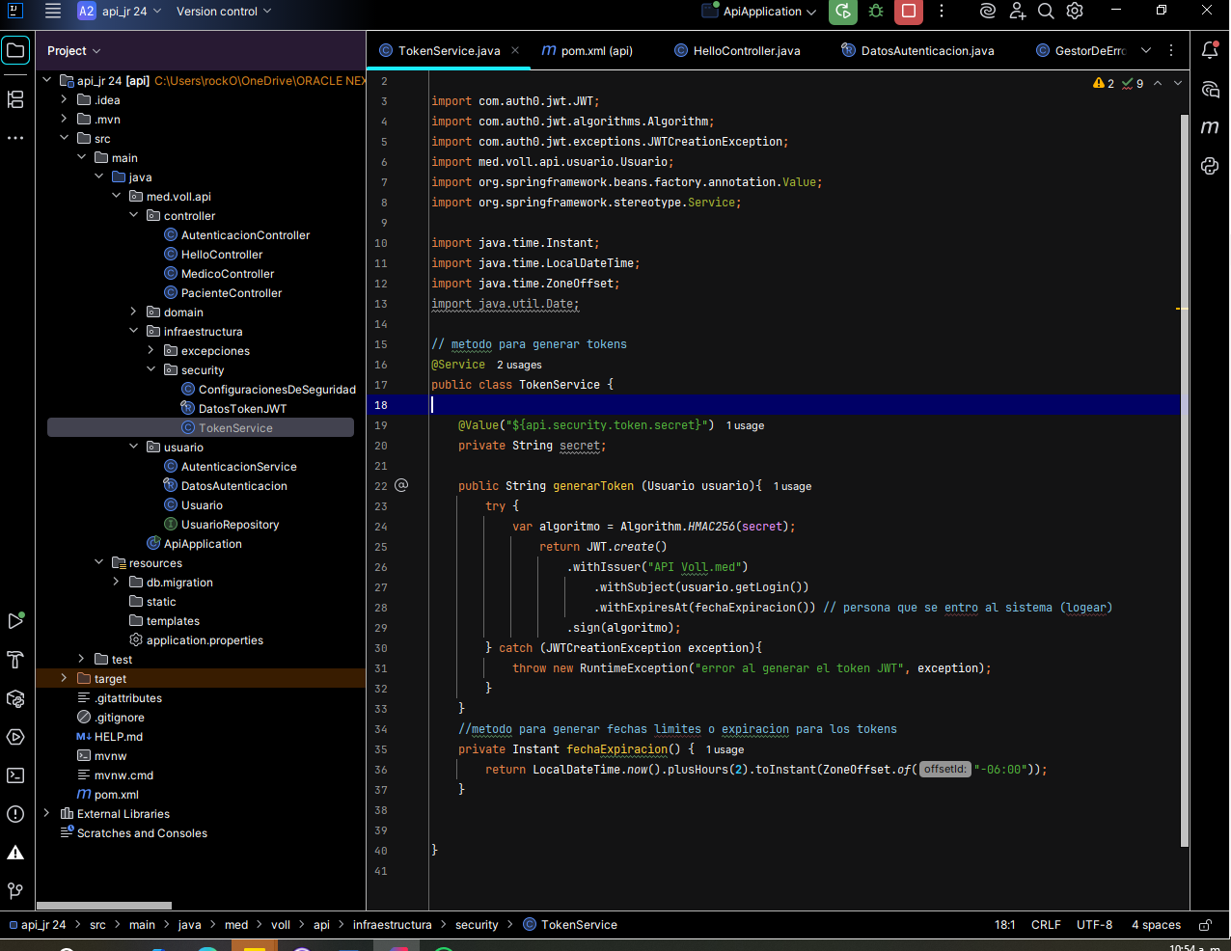Start debugging with the bug icon
The width and height of the screenshot is (1231, 951).
[876, 12]
